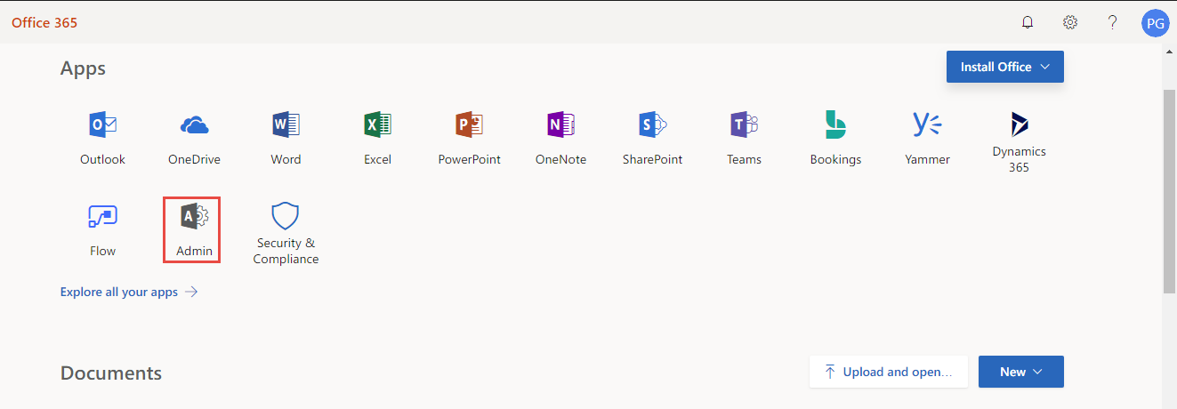
Task: Click the Upload and open button
Action: click(888, 372)
